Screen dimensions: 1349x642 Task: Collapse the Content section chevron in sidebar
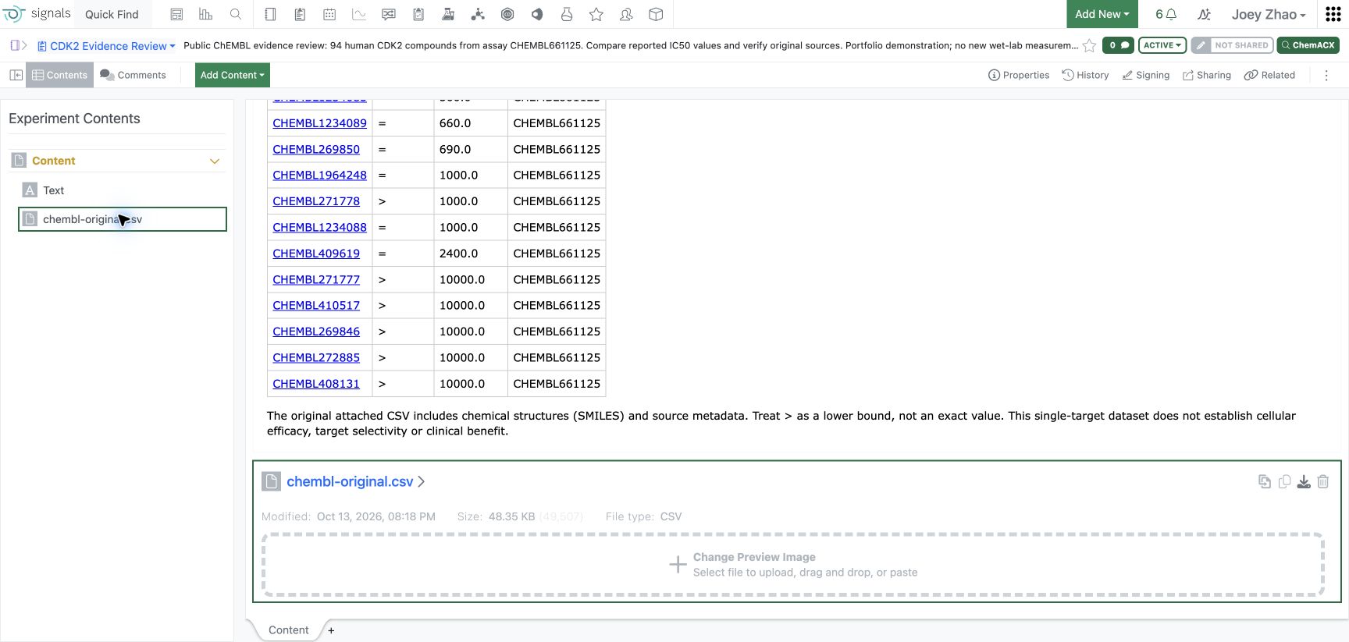tap(215, 161)
